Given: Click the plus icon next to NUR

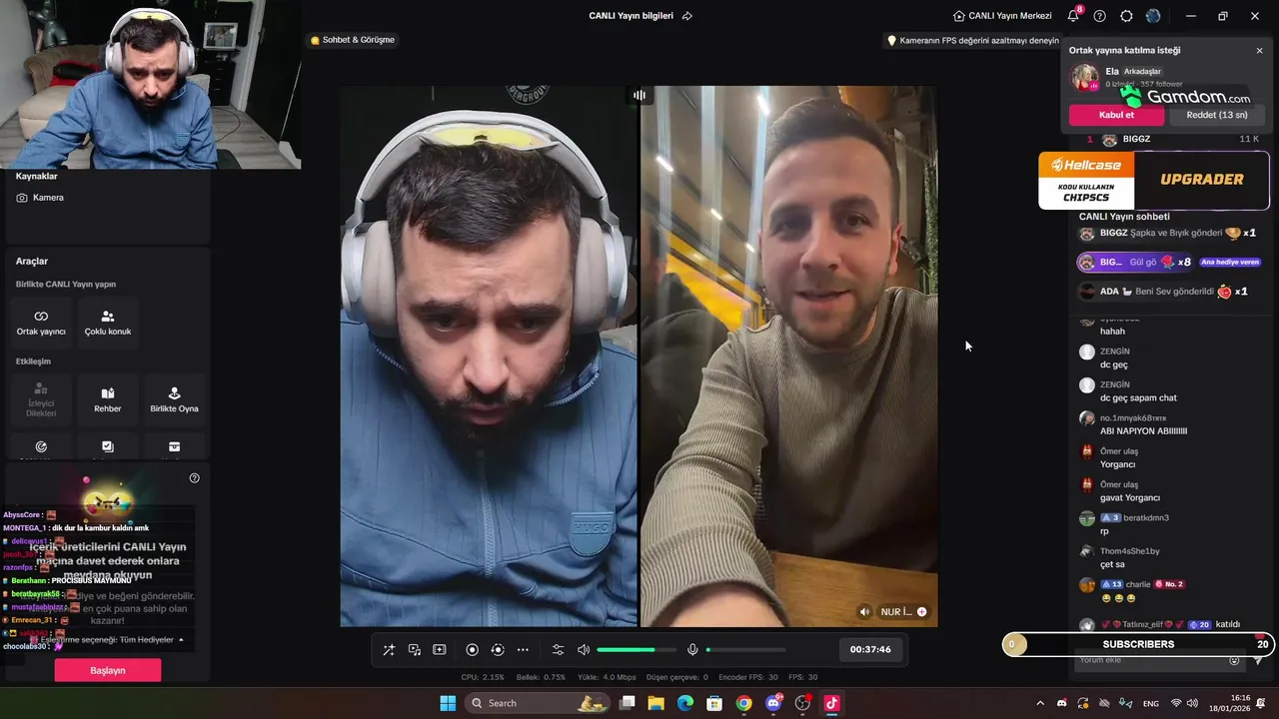Looking at the screenshot, I should point(921,612).
